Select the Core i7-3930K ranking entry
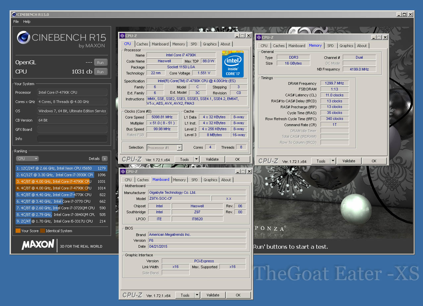The height and width of the screenshot is (306, 423). pyautogui.click(x=61, y=175)
